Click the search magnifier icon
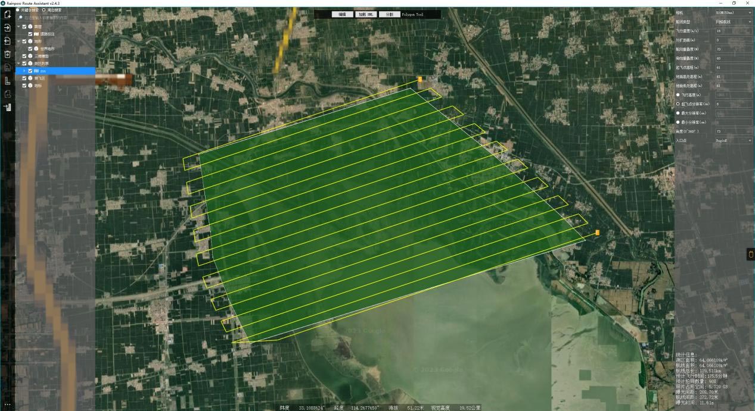The height and width of the screenshot is (411, 755). (x=21, y=18)
